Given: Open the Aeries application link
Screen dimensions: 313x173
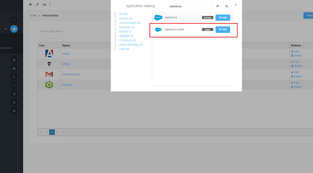Looking at the screenshot, I should tap(66, 54).
